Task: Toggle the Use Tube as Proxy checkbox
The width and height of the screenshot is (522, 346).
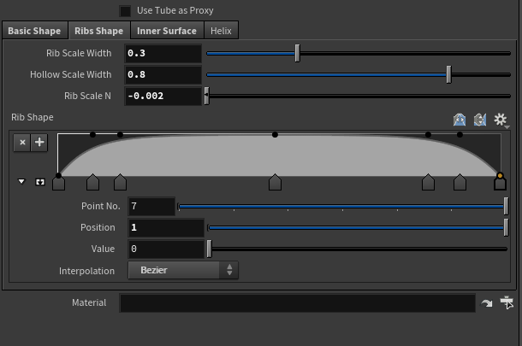Action: tap(126, 11)
